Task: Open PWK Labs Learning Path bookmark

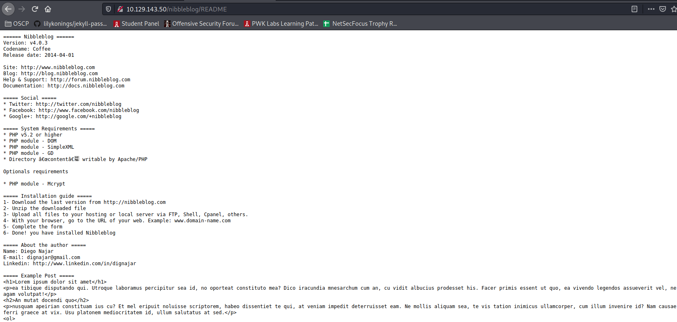Action: point(281,24)
